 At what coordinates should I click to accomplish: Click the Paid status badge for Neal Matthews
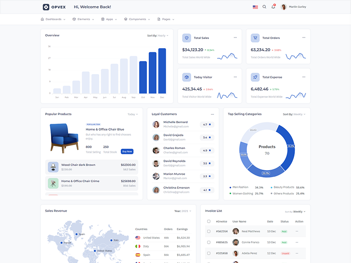(x=284, y=231)
